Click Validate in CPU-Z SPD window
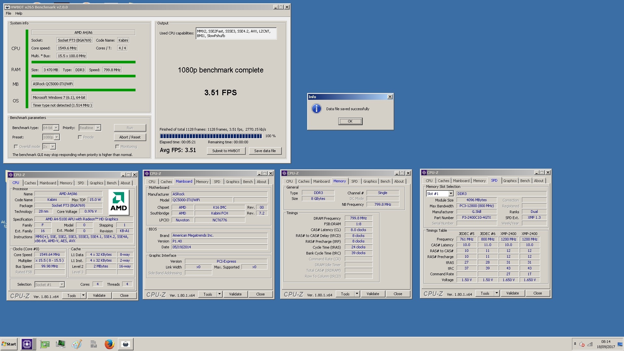This screenshot has width=624, height=351. pyautogui.click(x=513, y=293)
